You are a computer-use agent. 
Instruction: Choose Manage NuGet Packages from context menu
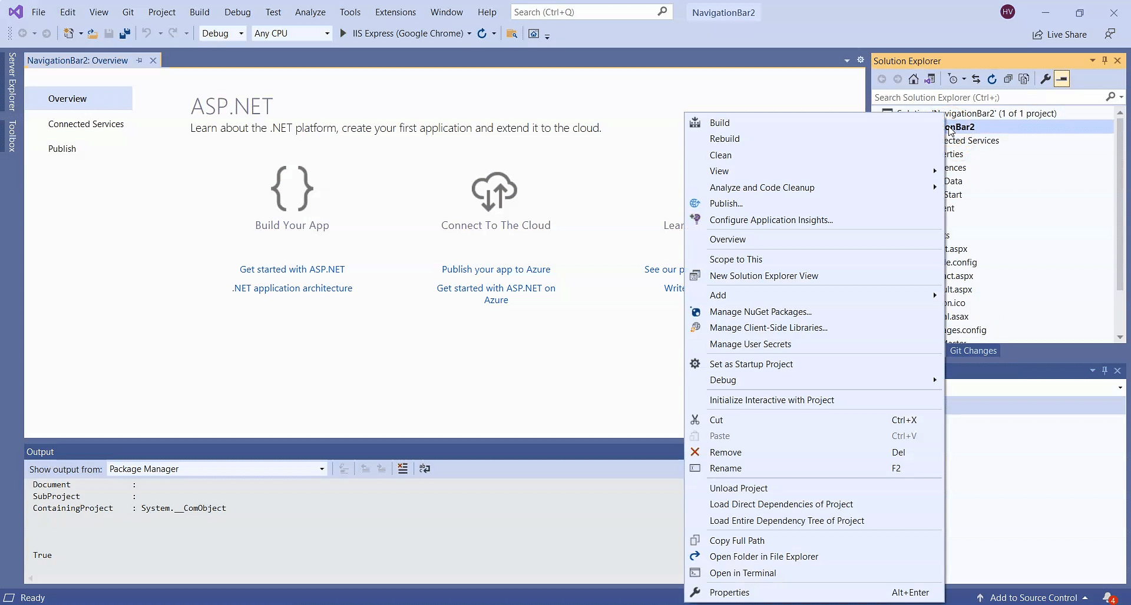click(x=814, y=312)
